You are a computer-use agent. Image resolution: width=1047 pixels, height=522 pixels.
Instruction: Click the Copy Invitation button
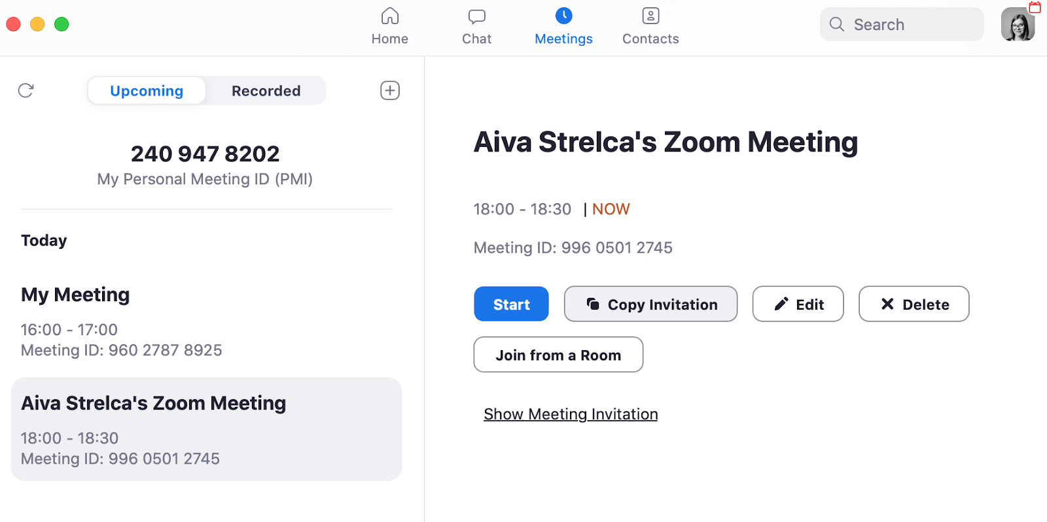coord(650,304)
